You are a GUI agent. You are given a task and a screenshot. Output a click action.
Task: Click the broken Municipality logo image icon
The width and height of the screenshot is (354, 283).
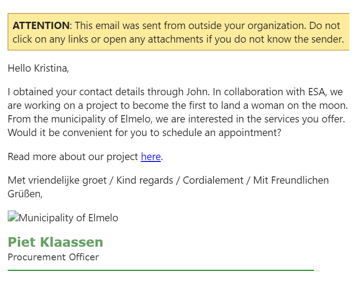coord(12,216)
